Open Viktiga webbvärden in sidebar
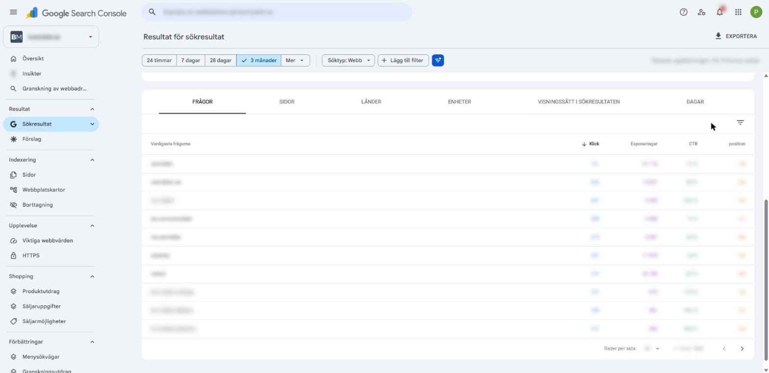 [x=51, y=241]
